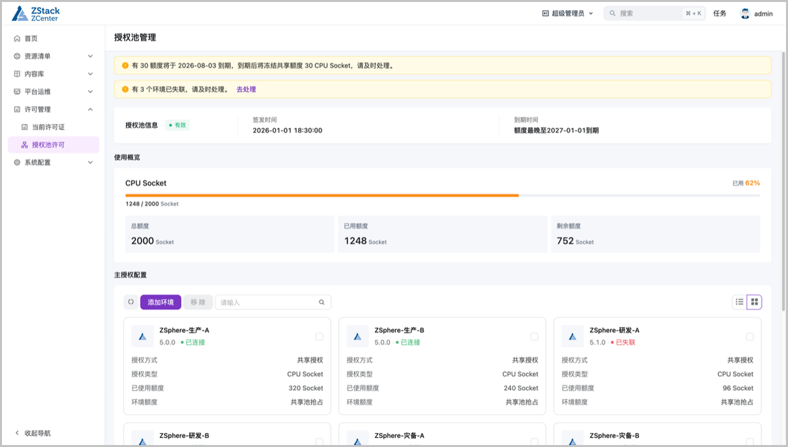Click the admin user avatar
The height and width of the screenshot is (447, 788).
pyautogui.click(x=745, y=13)
